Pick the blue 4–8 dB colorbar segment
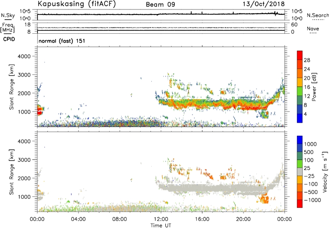 click(x=300, y=109)
